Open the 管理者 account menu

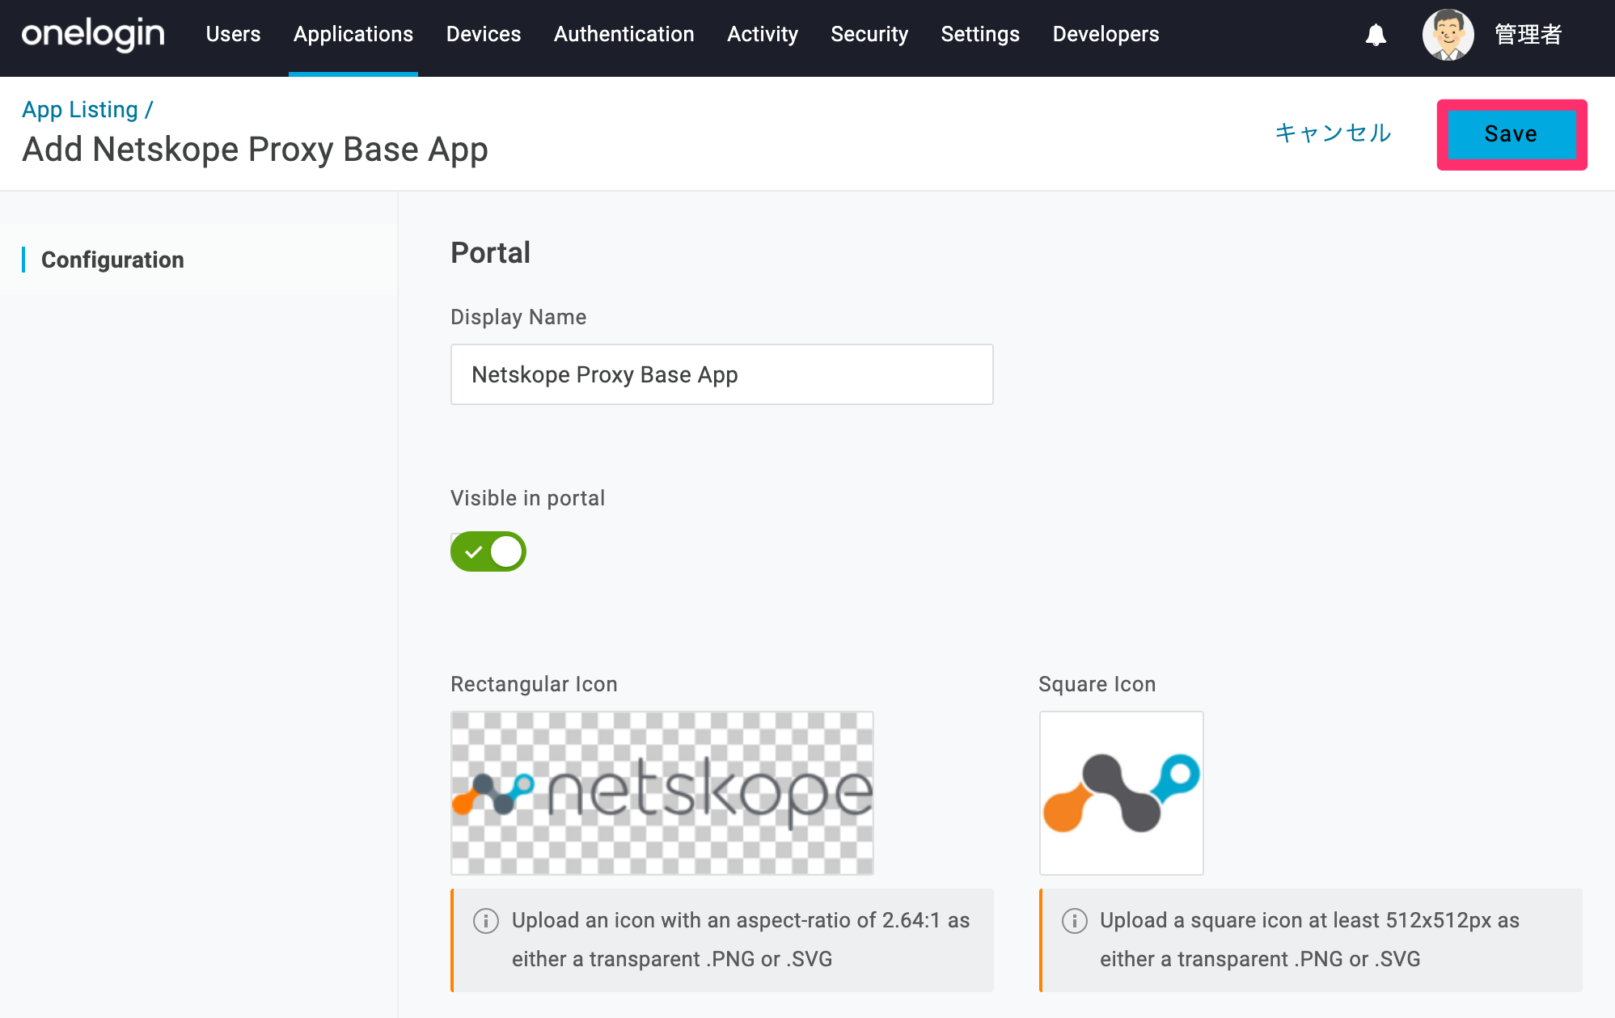pos(1528,35)
